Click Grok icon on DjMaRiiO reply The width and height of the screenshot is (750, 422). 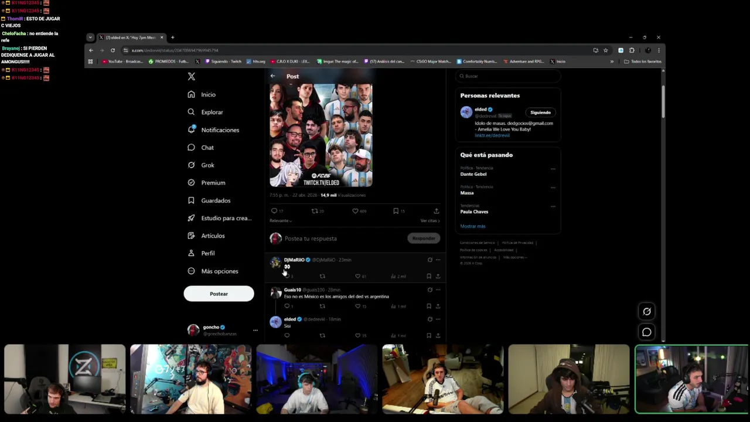429,260
